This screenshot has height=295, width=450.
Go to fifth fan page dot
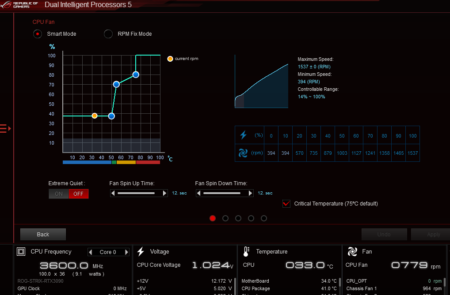point(264,218)
